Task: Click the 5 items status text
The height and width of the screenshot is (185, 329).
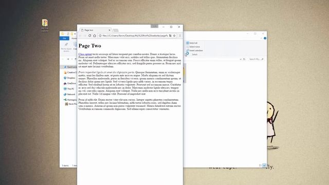Action: click(x=65, y=165)
